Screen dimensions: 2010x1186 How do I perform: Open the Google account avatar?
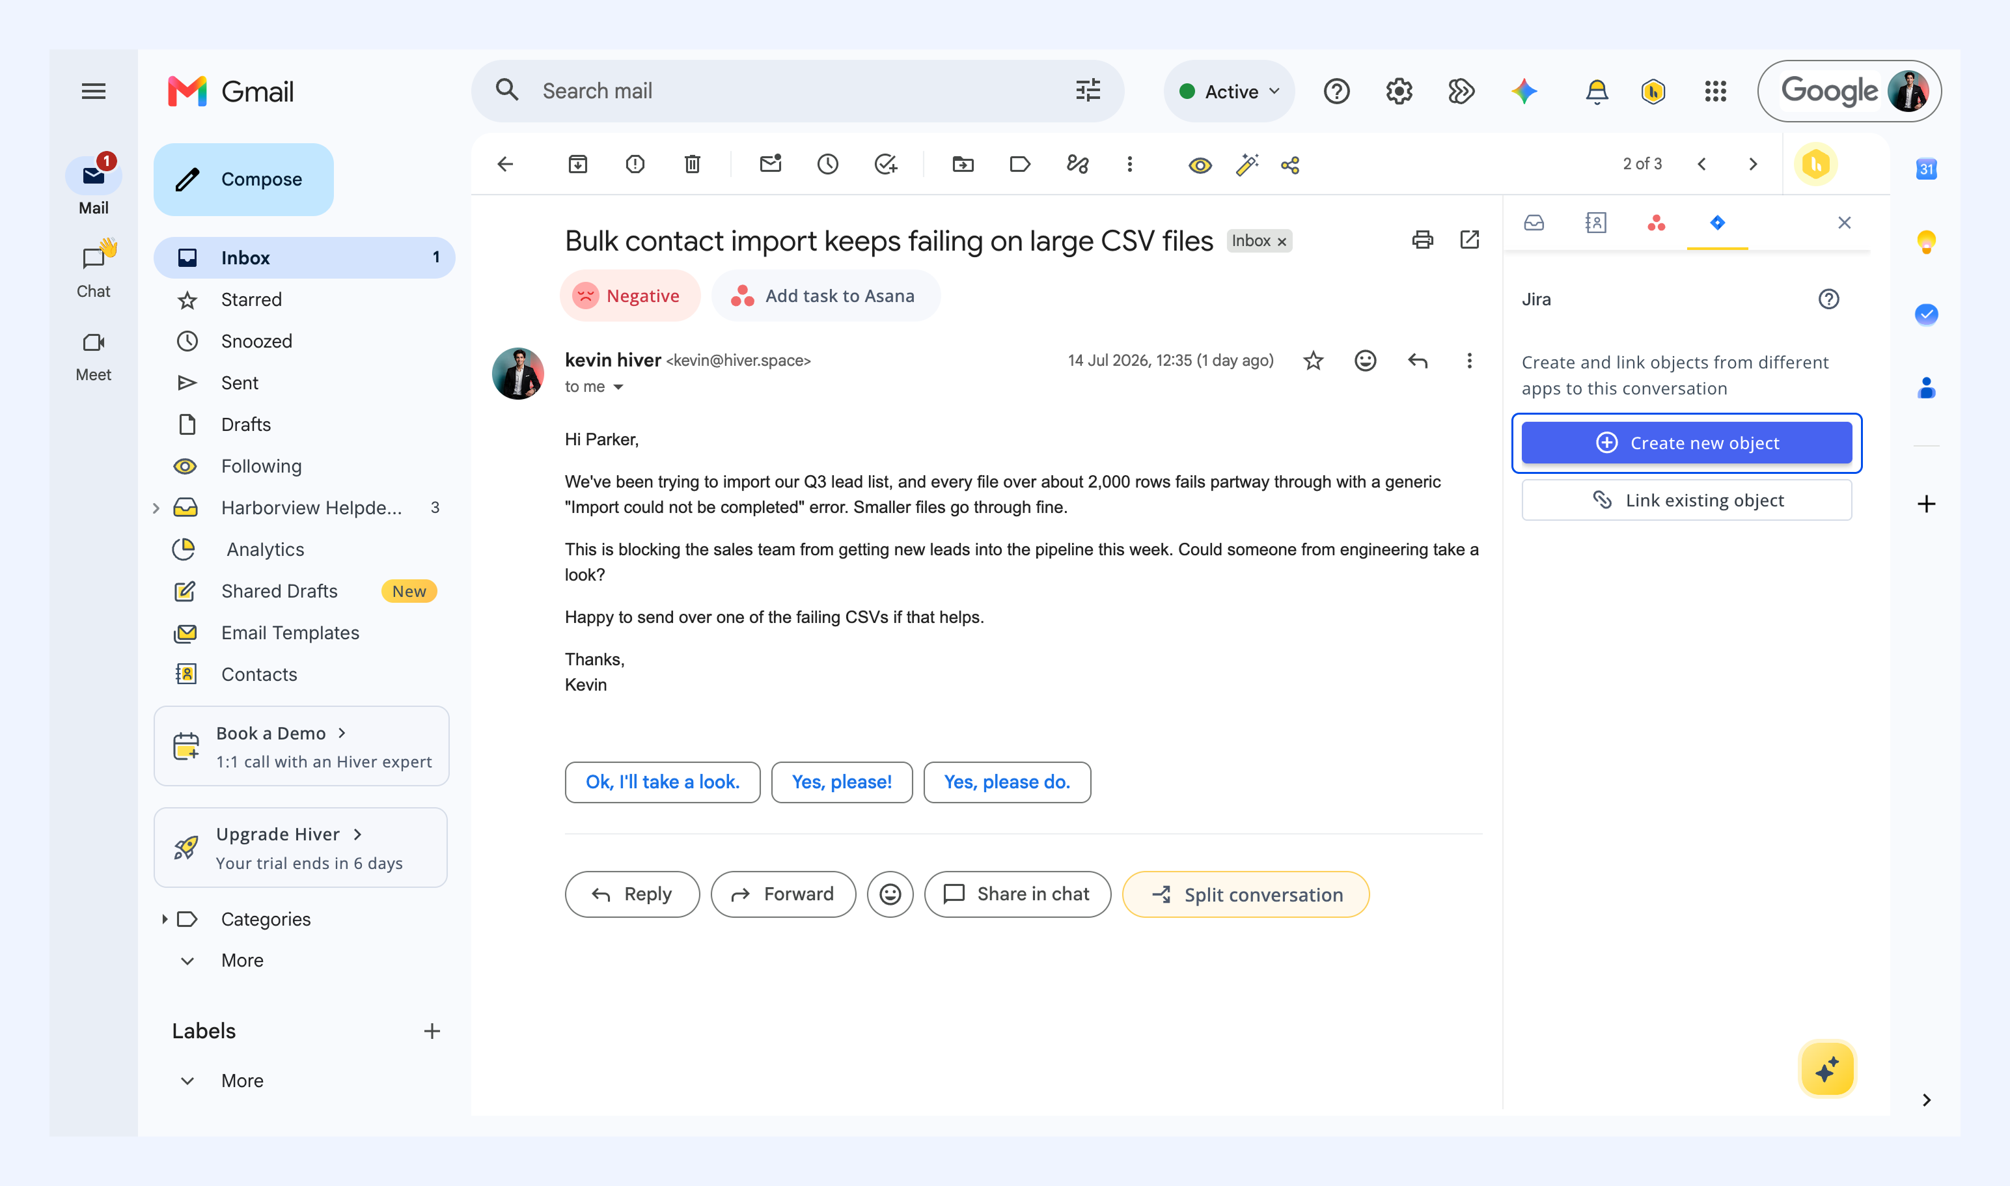[1908, 91]
